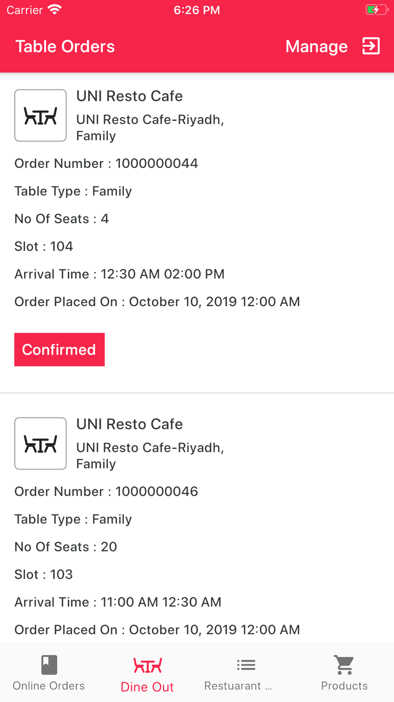Click the Manage button in header
Image resolution: width=394 pixels, height=702 pixels.
click(x=316, y=47)
